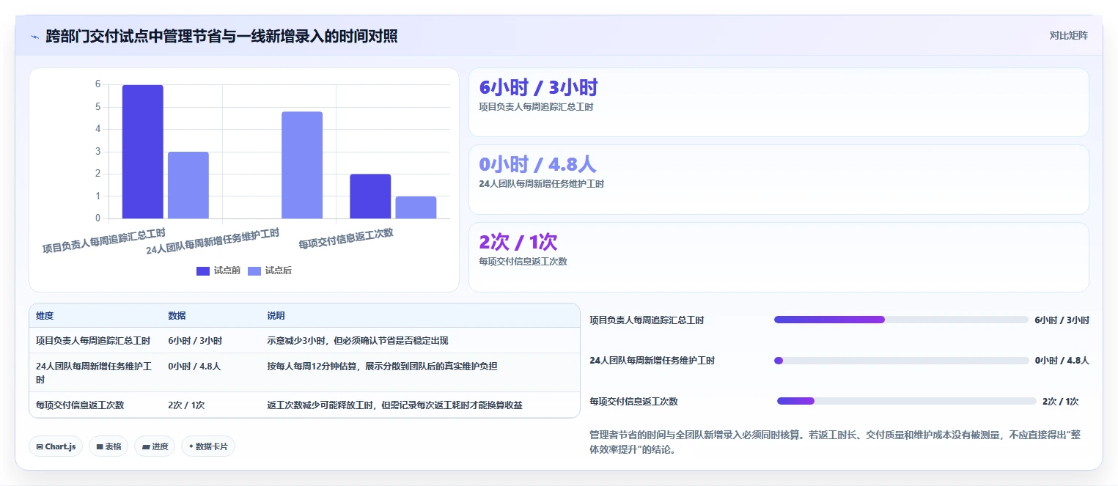This screenshot has height=486, width=1118.
Task: Click chart axis label 每项交付信息返工次数
Action: click(346, 239)
